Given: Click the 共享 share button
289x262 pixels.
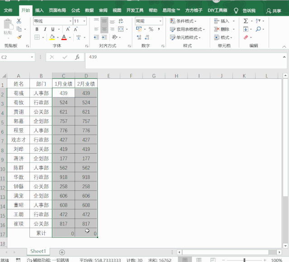Looking at the screenshot, I should [274, 11].
